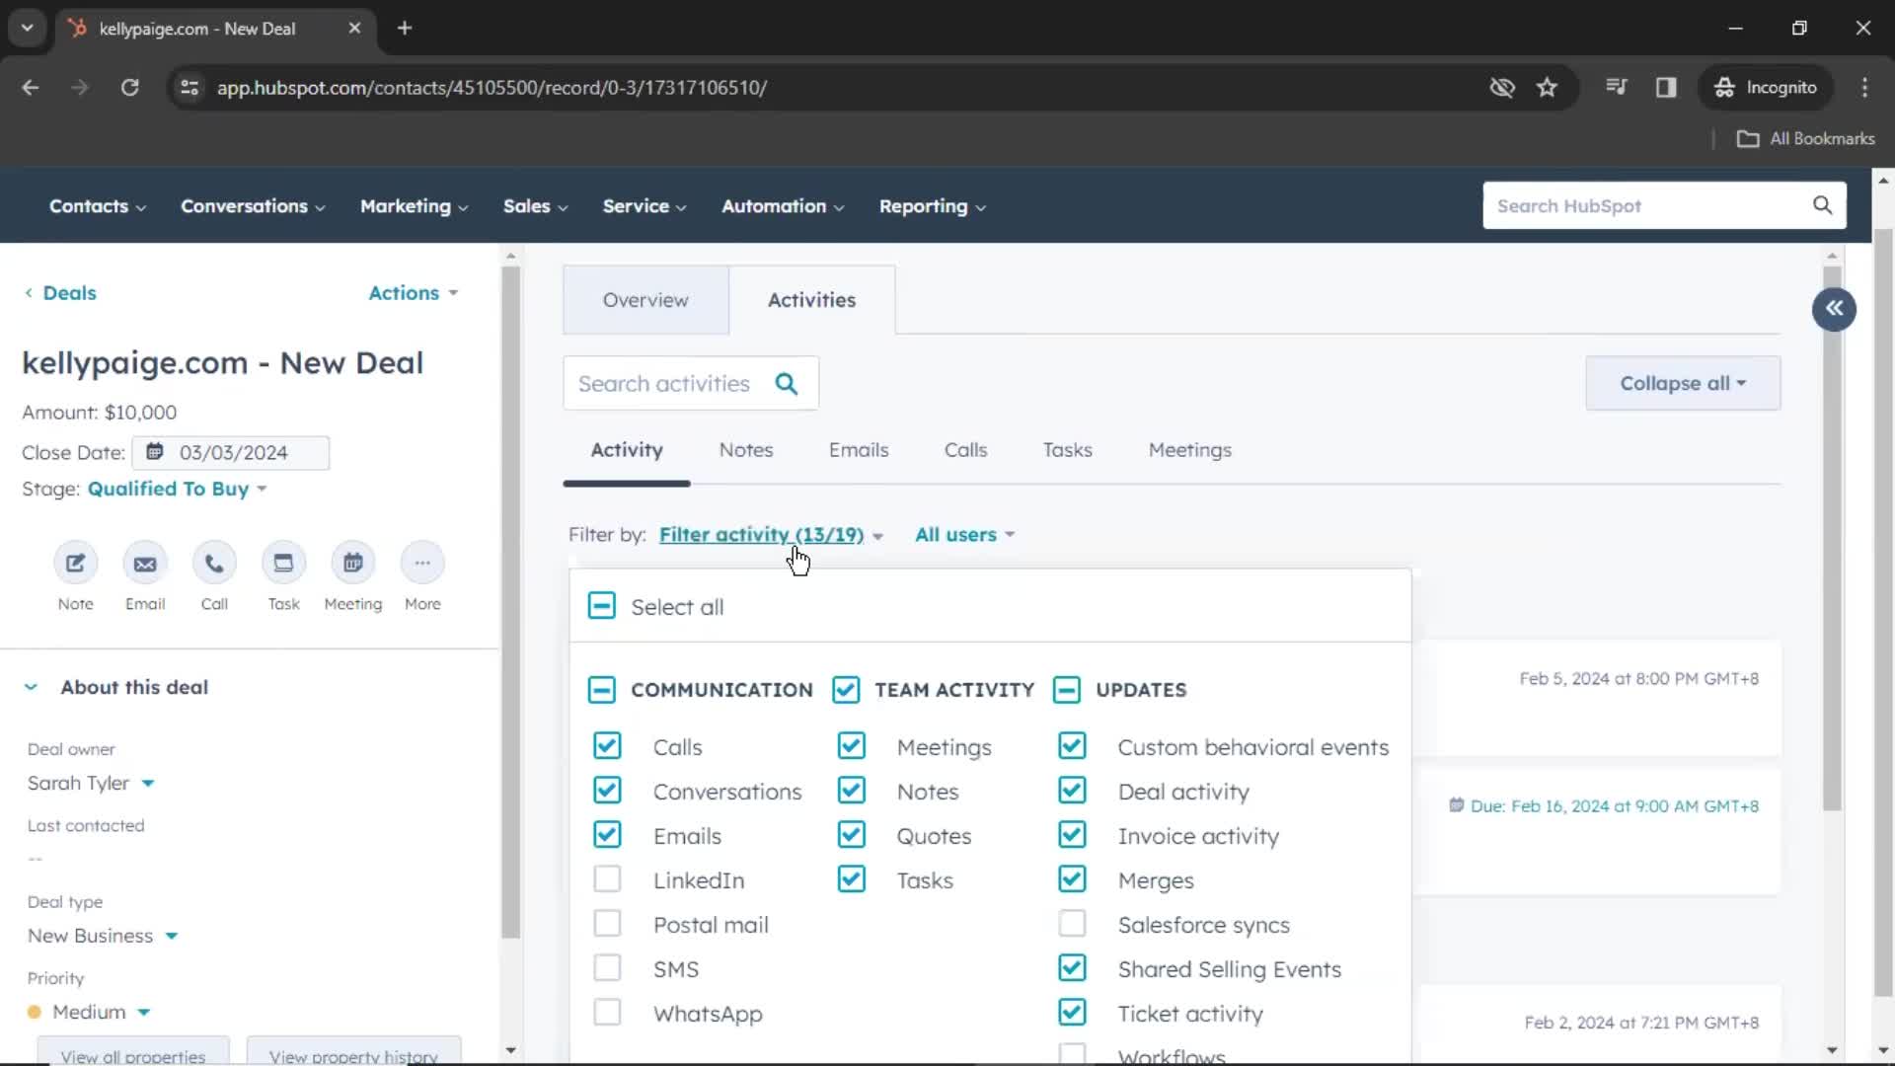The image size is (1895, 1066).
Task: Go back to Deals list link
Action: [x=60, y=293]
